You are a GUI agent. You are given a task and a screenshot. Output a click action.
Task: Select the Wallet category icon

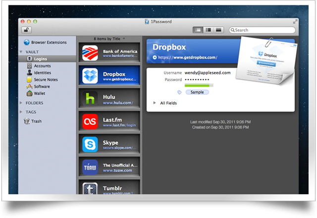coord(29,93)
